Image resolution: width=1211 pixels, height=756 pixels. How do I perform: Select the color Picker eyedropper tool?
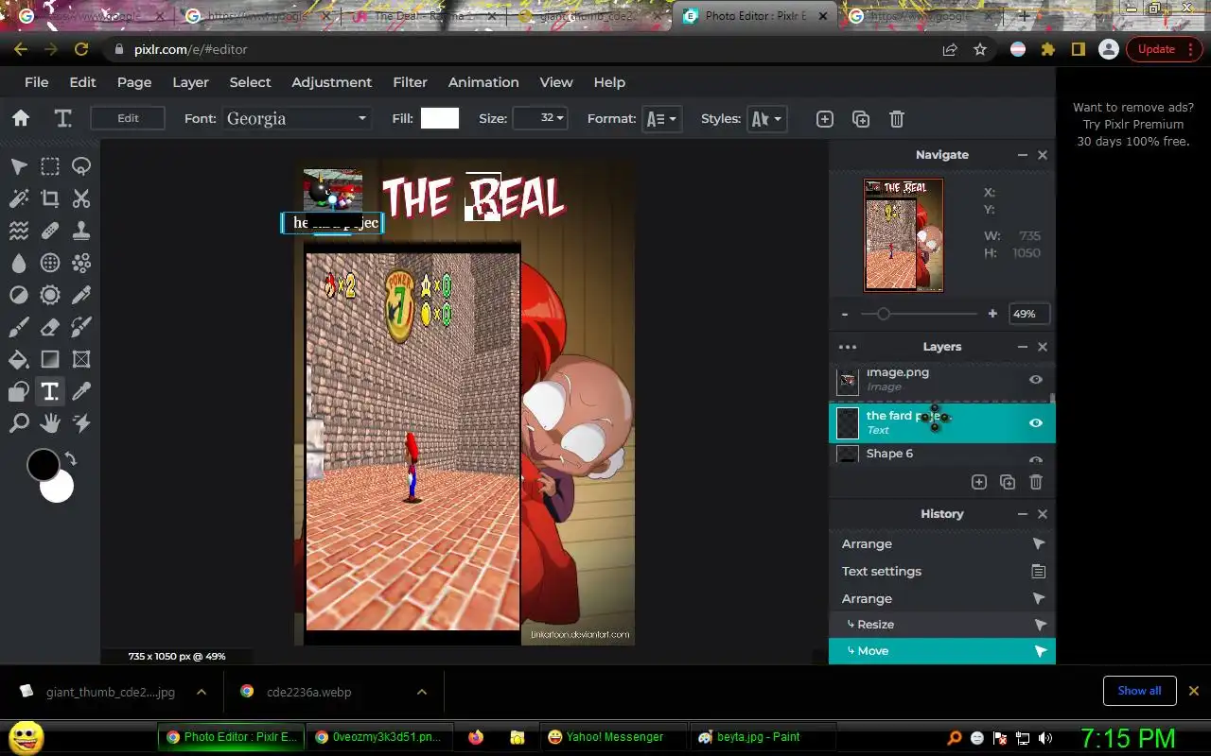[x=81, y=391]
